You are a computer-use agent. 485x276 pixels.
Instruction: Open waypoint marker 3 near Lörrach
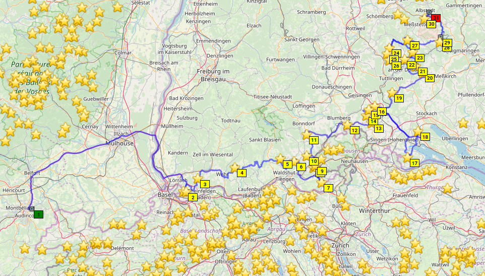pos(205,184)
